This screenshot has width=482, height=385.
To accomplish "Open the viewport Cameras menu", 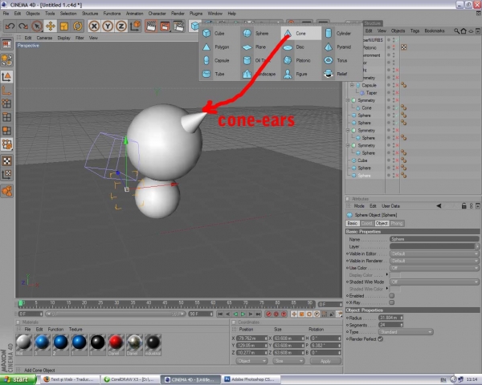I will [x=44, y=38].
